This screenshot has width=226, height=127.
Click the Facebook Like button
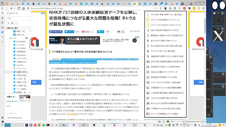tap(56, 32)
